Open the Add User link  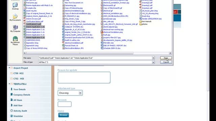[18, 105]
